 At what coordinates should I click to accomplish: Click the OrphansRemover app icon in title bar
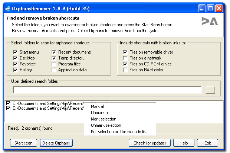(8, 8)
